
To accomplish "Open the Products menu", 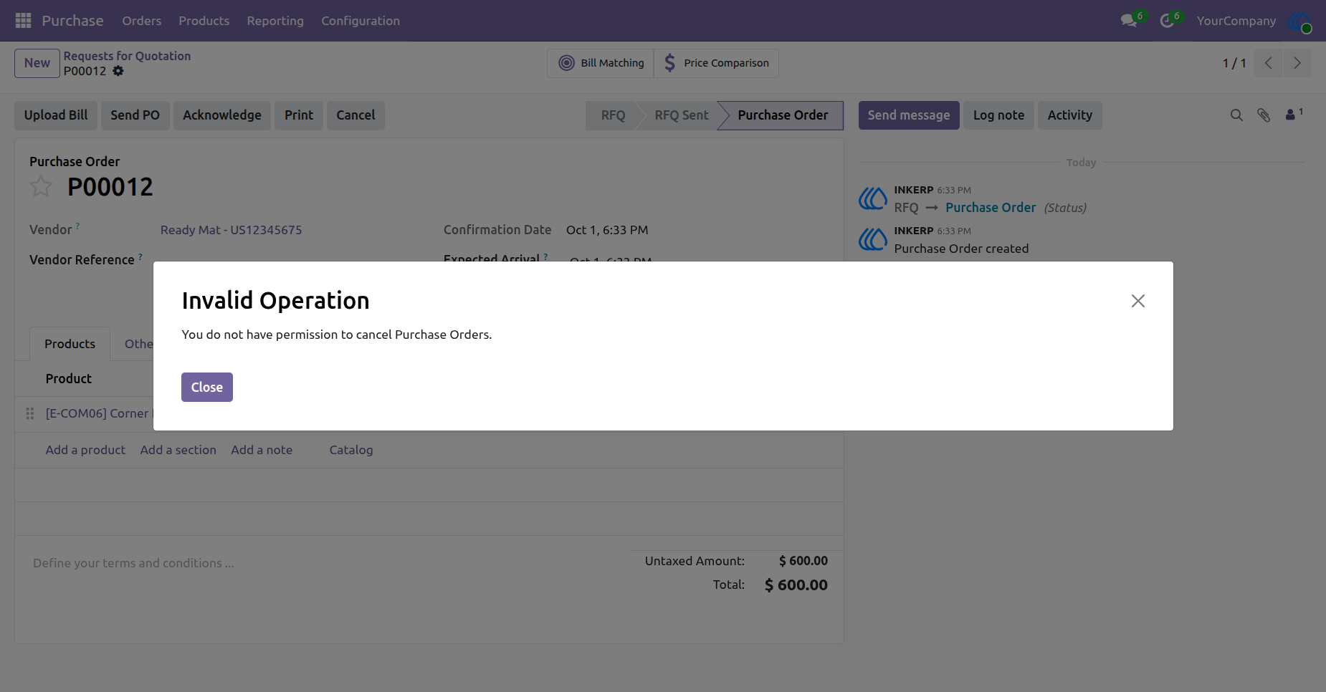I will pos(204,21).
